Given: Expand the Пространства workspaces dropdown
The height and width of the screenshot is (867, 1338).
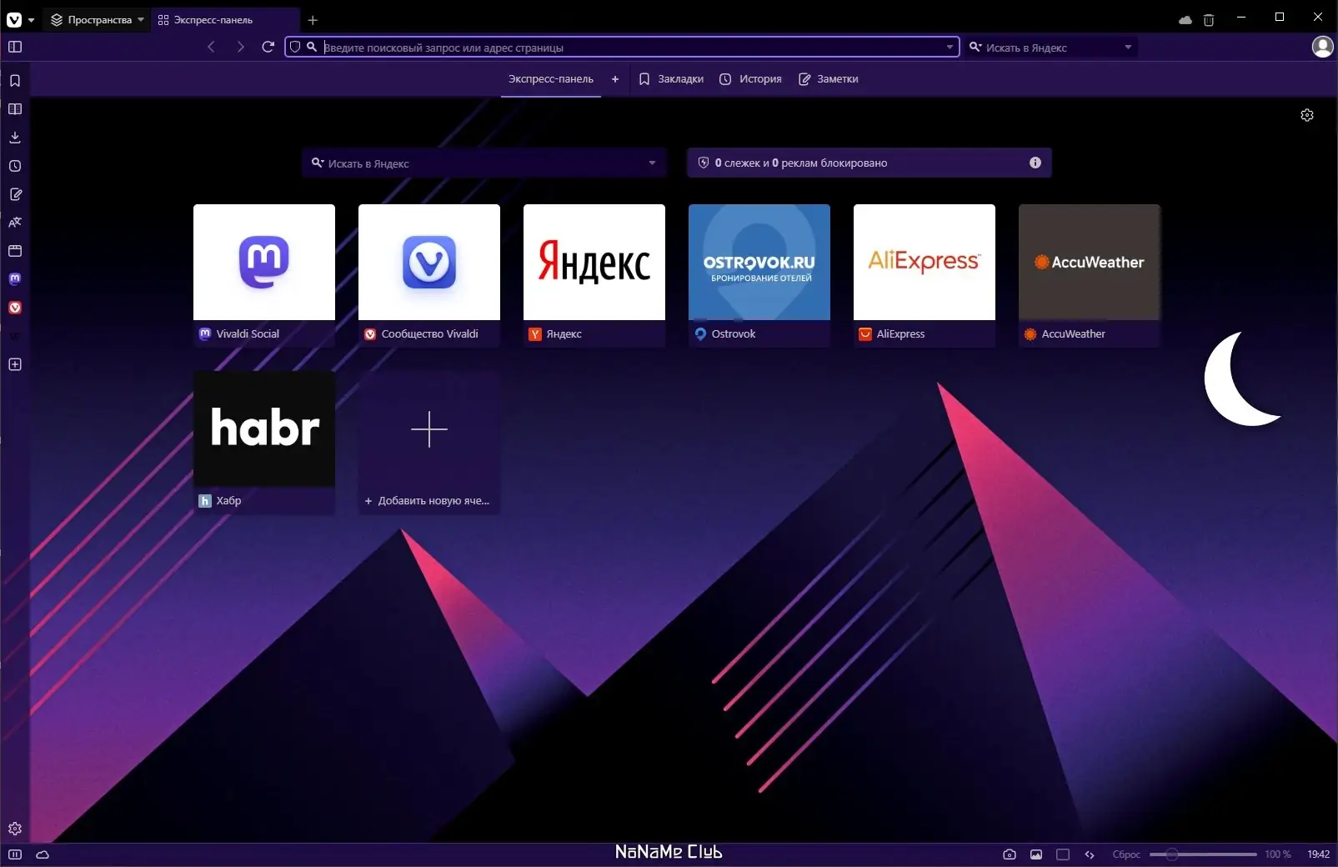Looking at the screenshot, I should coord(97,20).
